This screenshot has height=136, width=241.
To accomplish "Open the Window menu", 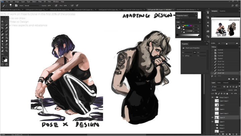I will coord(56,2).
